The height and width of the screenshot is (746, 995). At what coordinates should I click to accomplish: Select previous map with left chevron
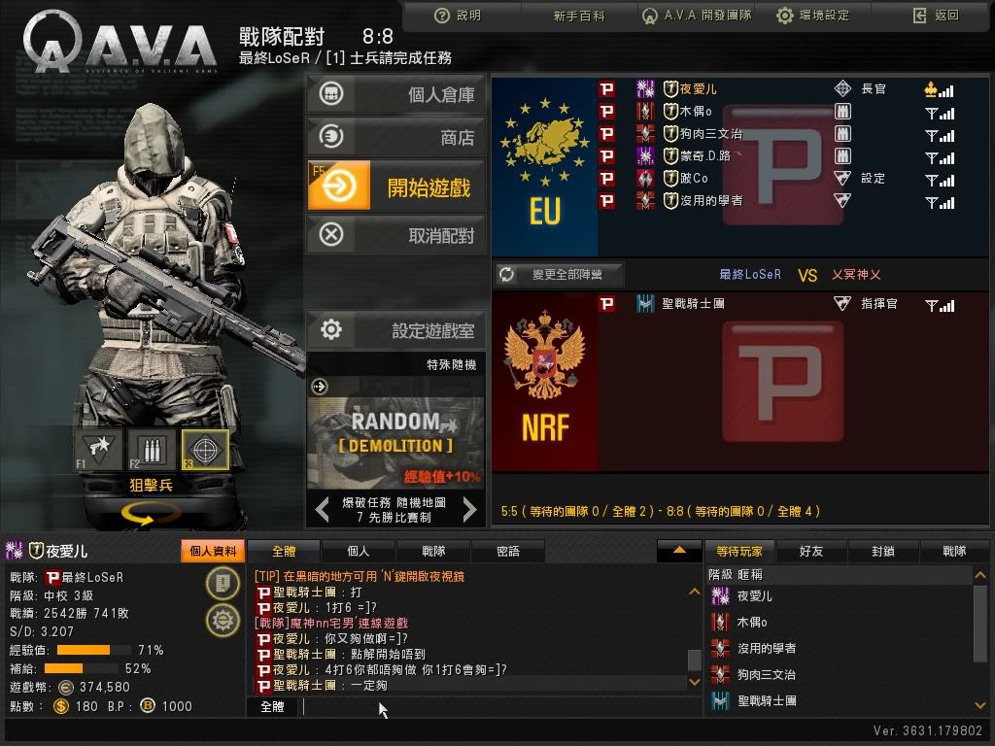click(x=323, y=509)
